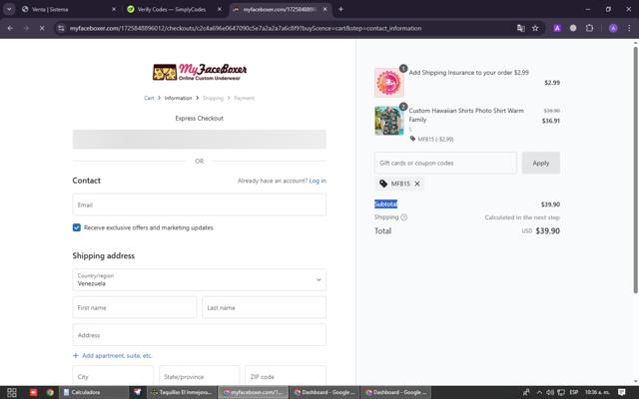The width and height of the screenshot is (639, 399).
Task: Open the tab search dropdown arrow
Action: click(9, 9)
